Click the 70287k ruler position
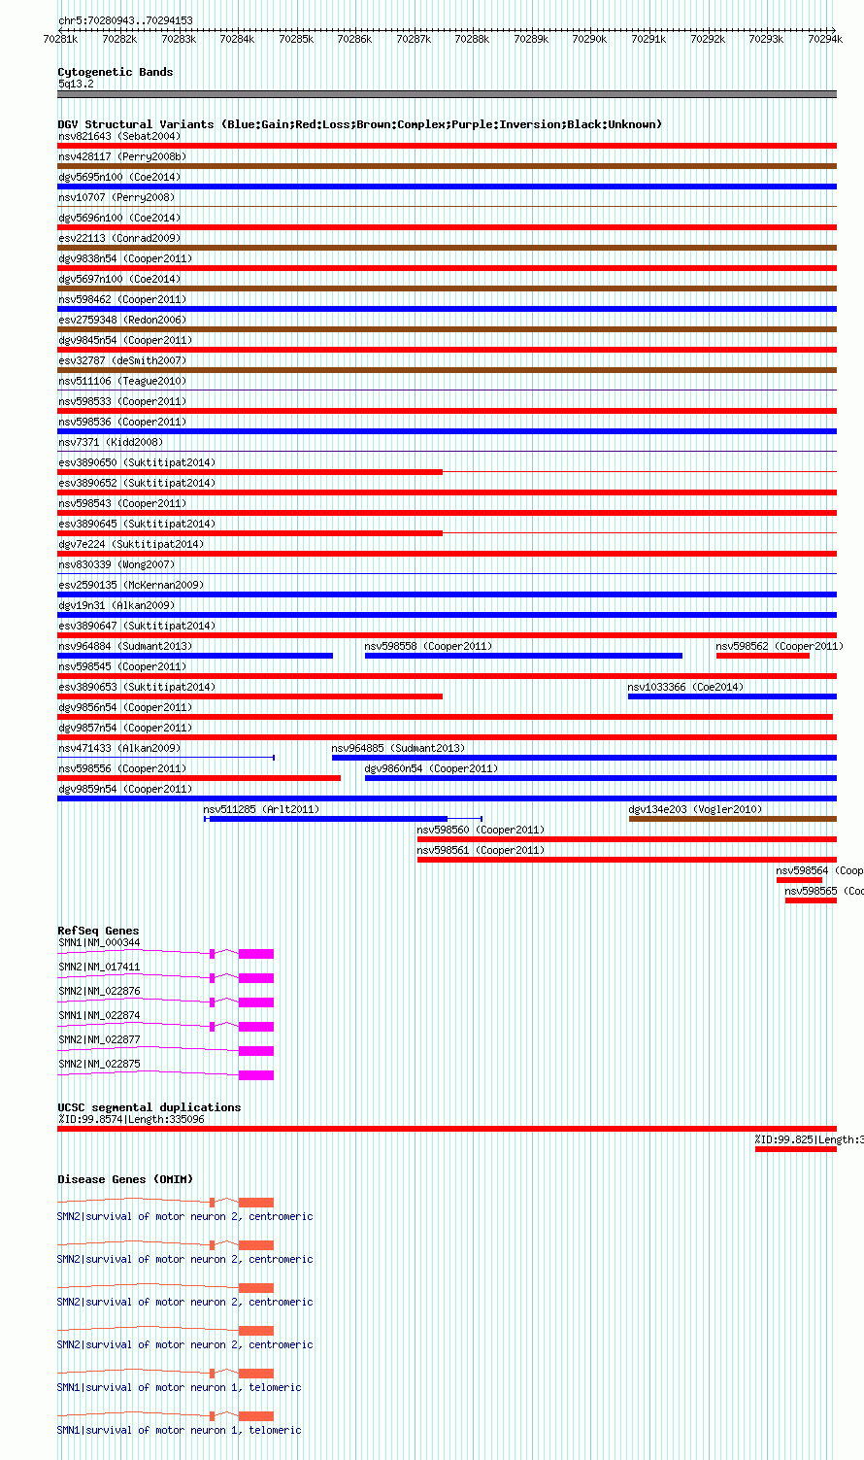The image size is (864, 1460). click(414, 39)
